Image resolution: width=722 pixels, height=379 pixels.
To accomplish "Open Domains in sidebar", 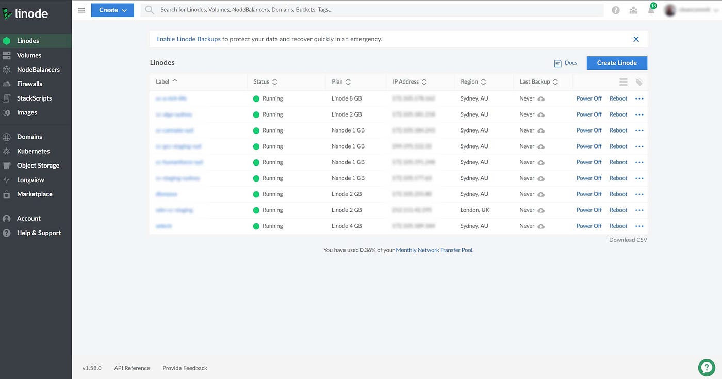I will [x=36, y=137].
